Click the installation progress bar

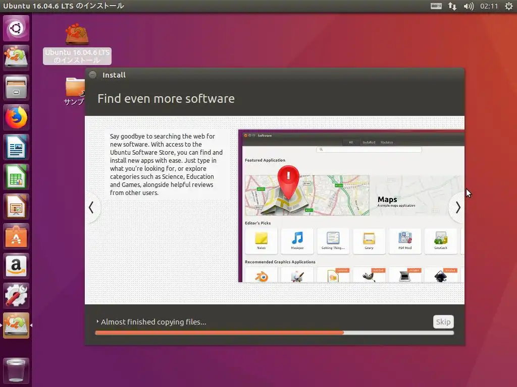click(274, 333)
